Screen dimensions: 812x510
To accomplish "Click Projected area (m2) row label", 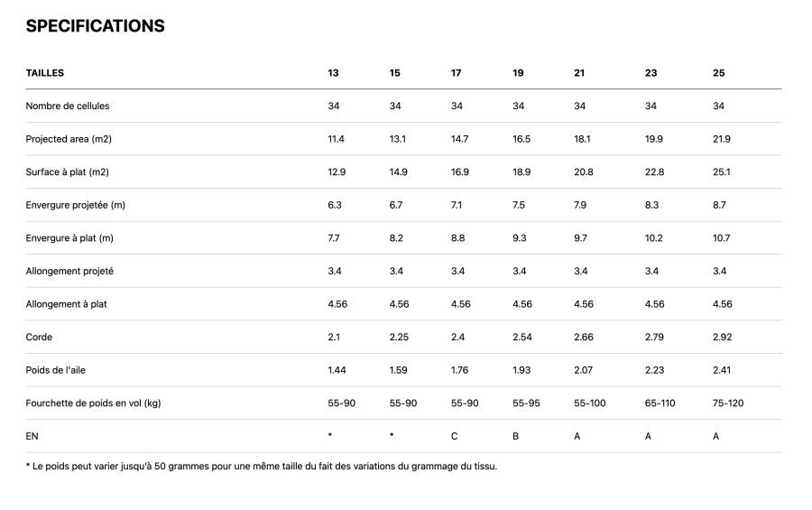I will tap(69, 139).
